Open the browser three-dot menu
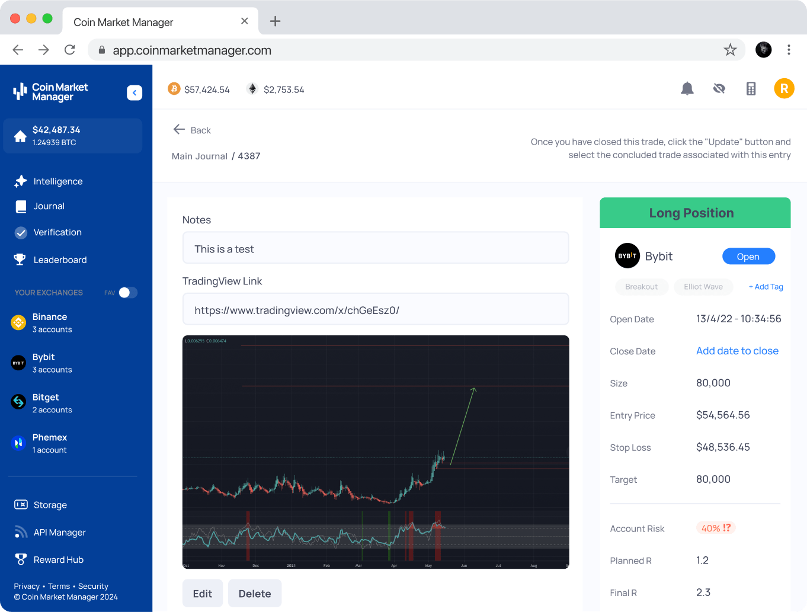Screen dimensions: 807x612 [789, 50]
